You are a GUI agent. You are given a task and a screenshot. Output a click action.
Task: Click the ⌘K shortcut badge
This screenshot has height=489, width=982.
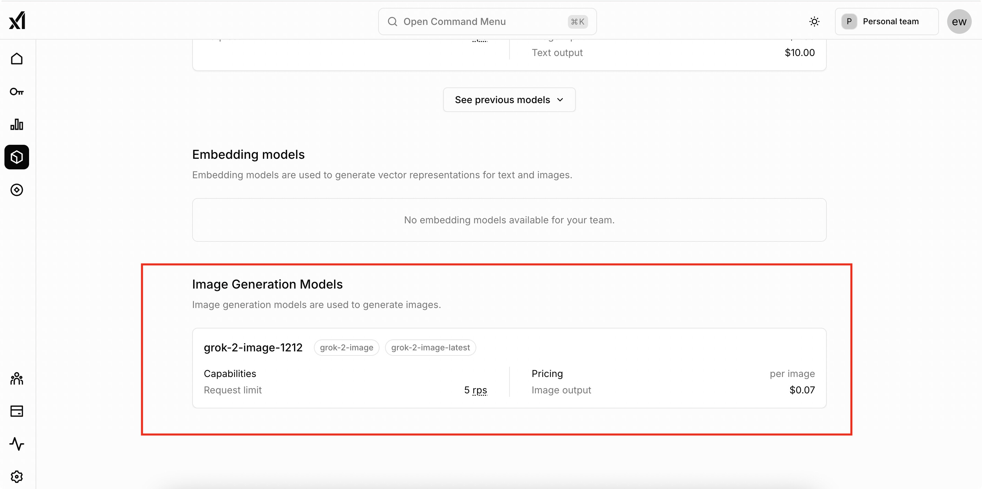[x=578, y=22]
